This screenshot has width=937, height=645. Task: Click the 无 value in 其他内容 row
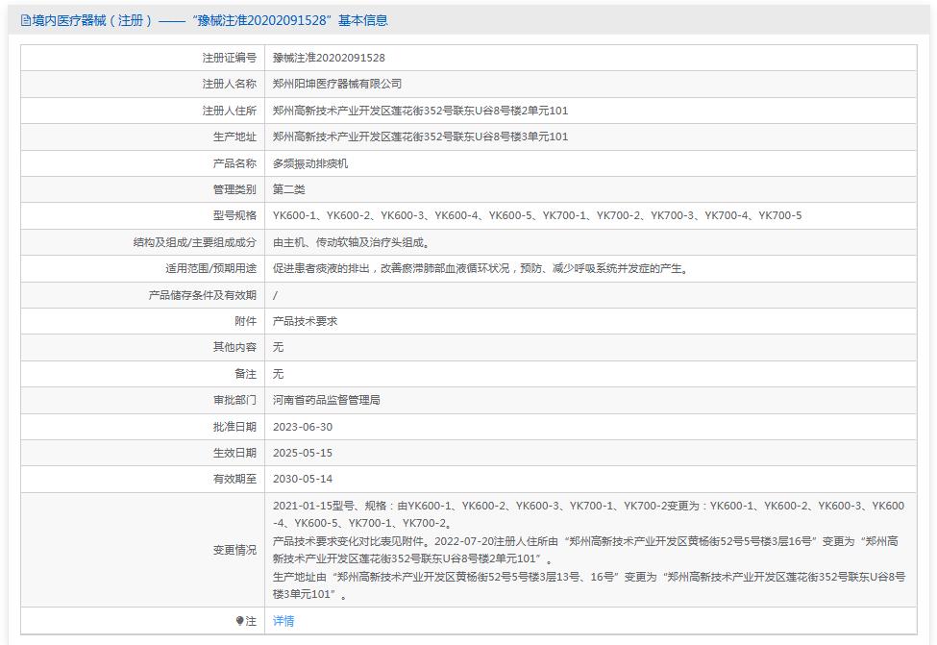(278, 347)
